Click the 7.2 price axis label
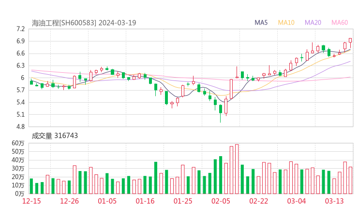 pos(20,29)
